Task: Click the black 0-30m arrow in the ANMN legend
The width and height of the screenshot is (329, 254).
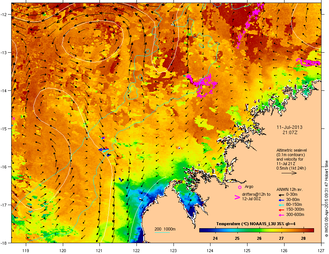Action: click(282, 195)
